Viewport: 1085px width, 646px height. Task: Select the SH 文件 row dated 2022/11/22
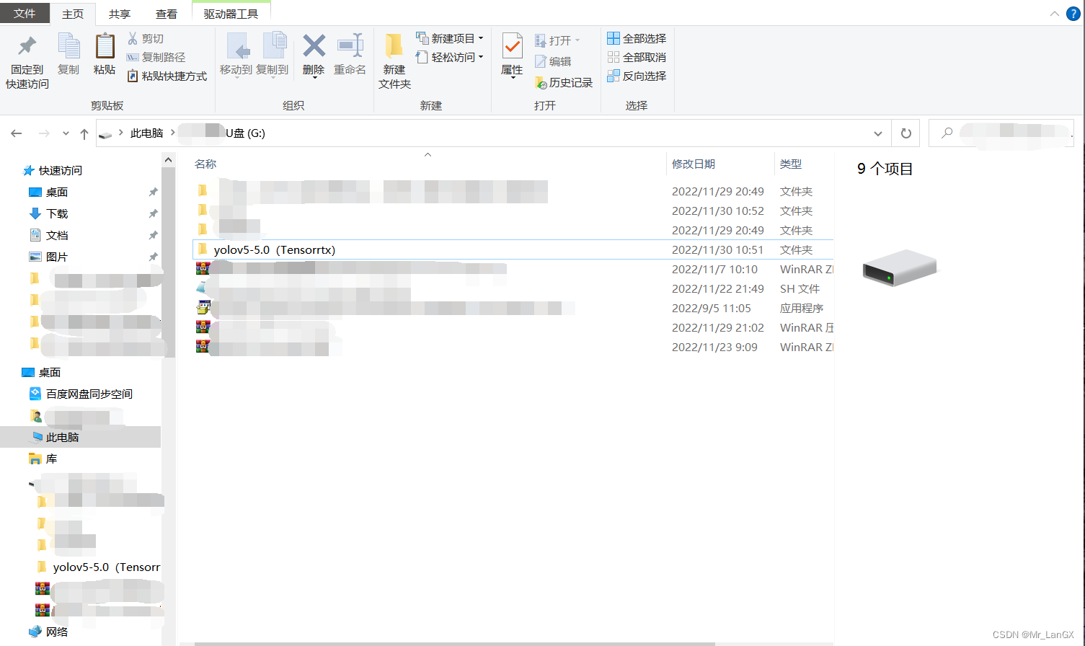[x=513, y=288]
